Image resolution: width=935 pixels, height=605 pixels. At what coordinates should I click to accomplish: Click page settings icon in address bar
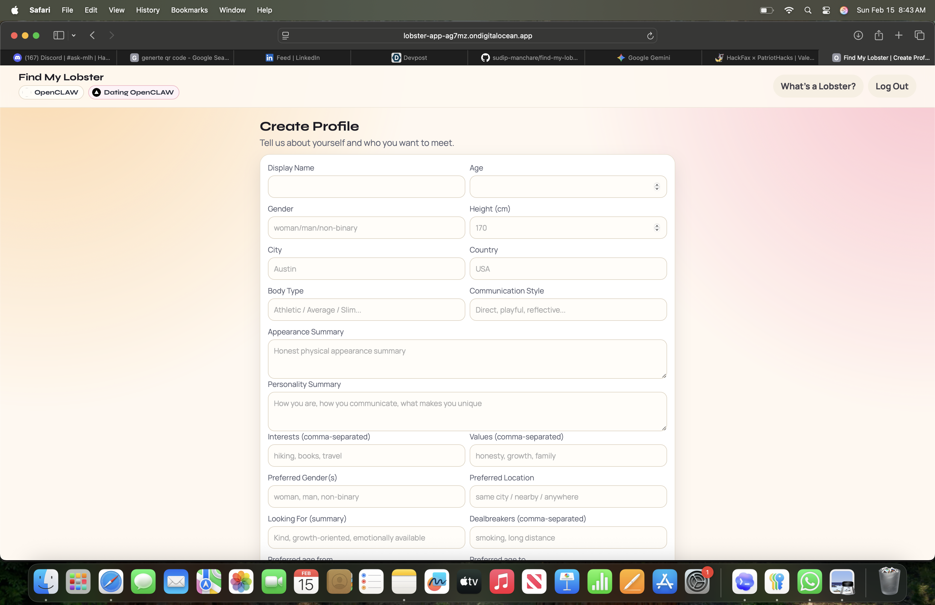(286, 36)
